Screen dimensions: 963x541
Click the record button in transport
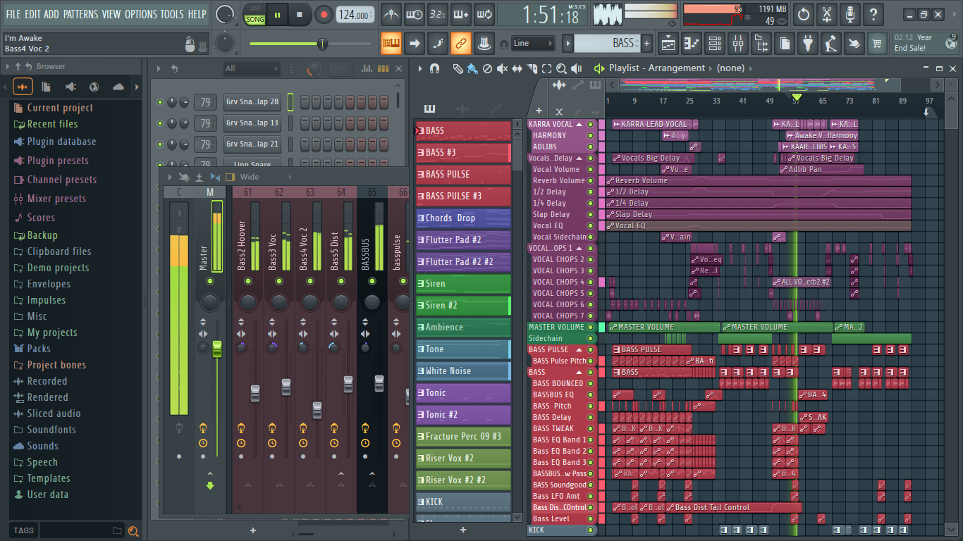tap(324, 15)
